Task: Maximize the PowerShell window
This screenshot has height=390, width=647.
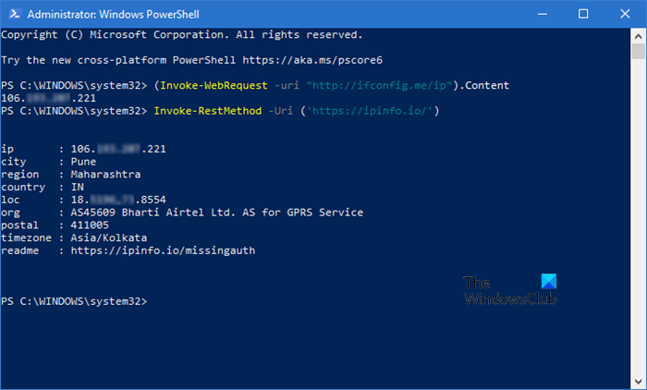Action: point(583,13)
